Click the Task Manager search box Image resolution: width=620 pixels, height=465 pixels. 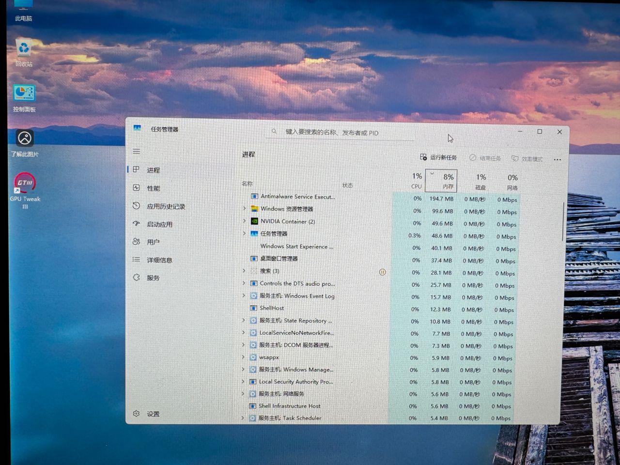tap(340, 132)
